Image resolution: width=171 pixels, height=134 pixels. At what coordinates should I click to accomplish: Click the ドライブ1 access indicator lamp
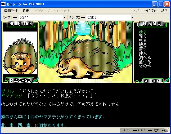coord(15,17)
